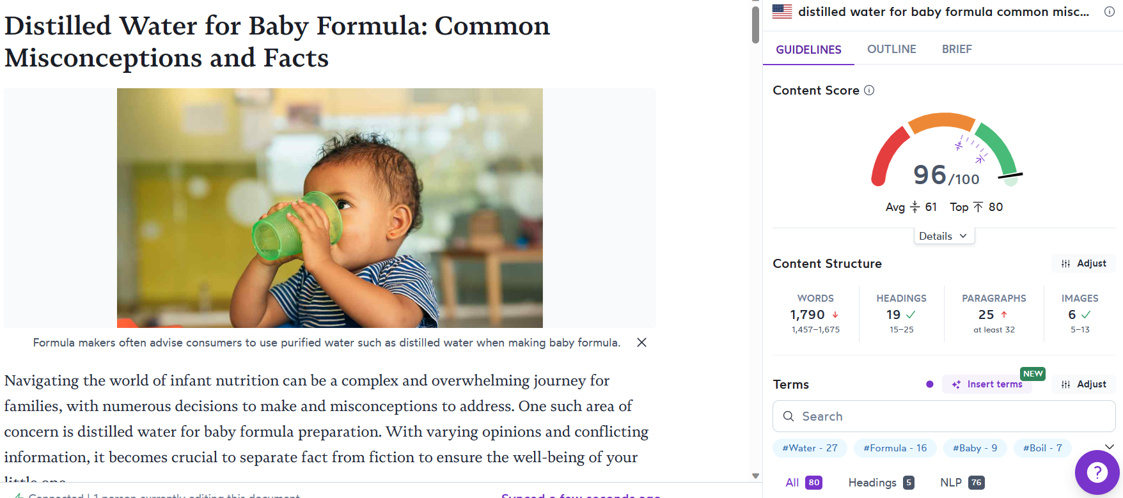The width and height of the screenshot is (1123, 498).
Task: Click the Insert terms button
Action: click(x=987, y=384)
